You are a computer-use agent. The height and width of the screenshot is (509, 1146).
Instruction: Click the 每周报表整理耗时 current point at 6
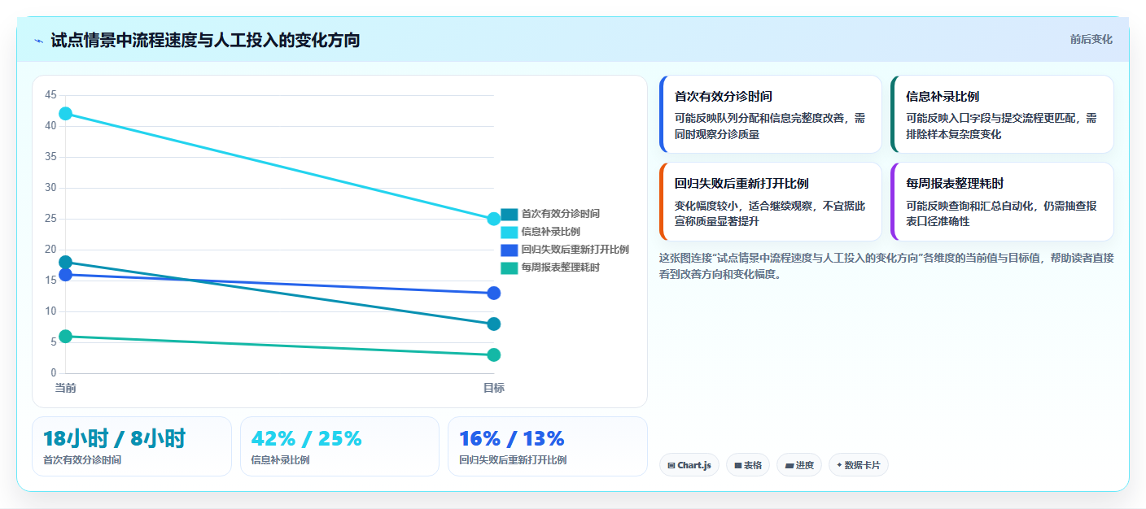[65, 337]
